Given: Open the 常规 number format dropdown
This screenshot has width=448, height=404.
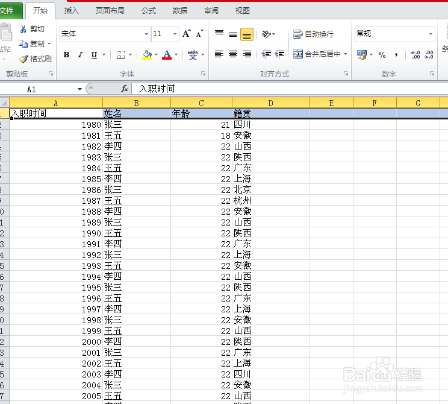Looking at the screenshot, I should pos(431,34).
